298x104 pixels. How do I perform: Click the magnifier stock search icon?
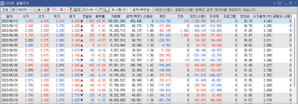pyautogui.click(x=34, y=10)
